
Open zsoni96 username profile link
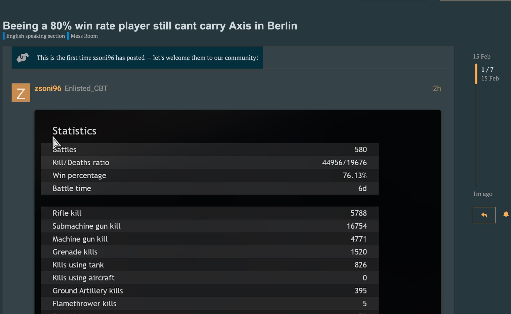48,88
